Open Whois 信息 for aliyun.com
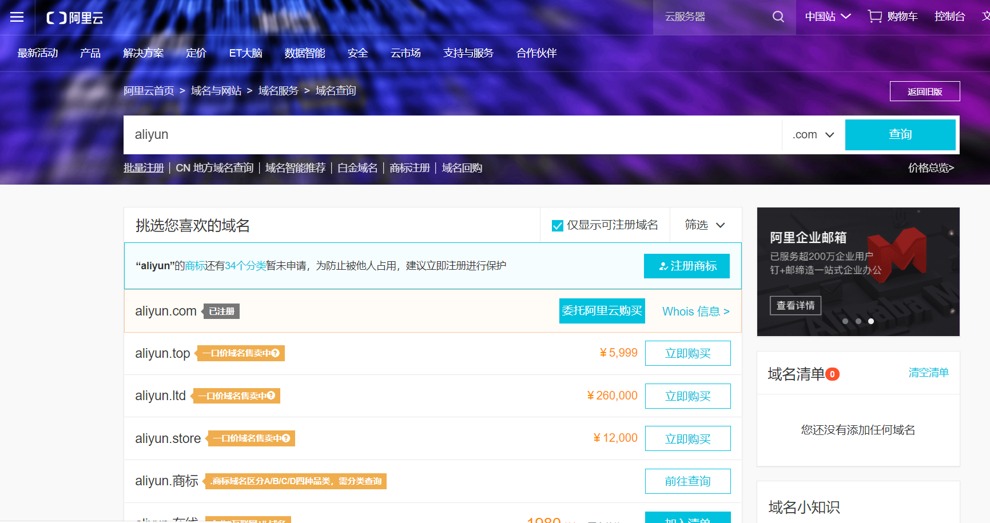This screenshot has width=990, height=523. click(696, 312)
